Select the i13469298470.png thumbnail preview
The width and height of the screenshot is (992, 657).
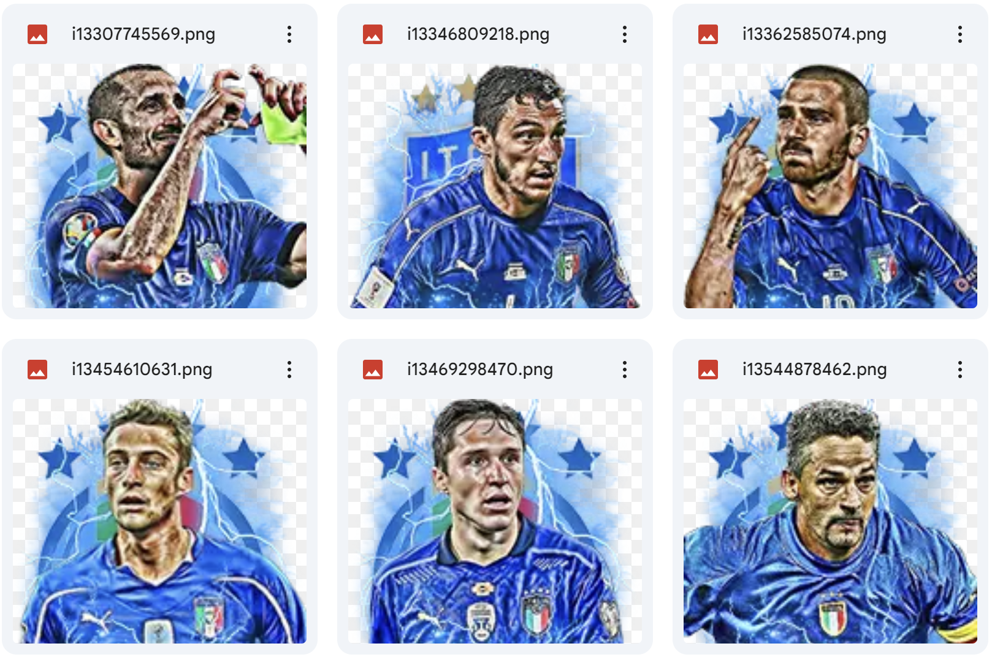coord(495,521)
